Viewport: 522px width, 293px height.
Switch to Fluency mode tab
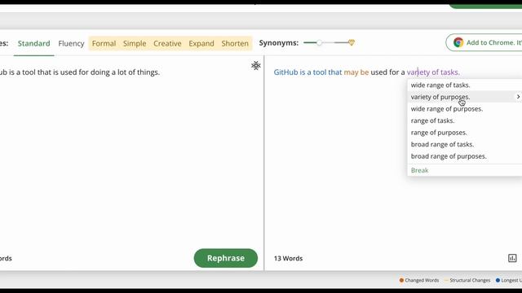(x=71, y=43)
